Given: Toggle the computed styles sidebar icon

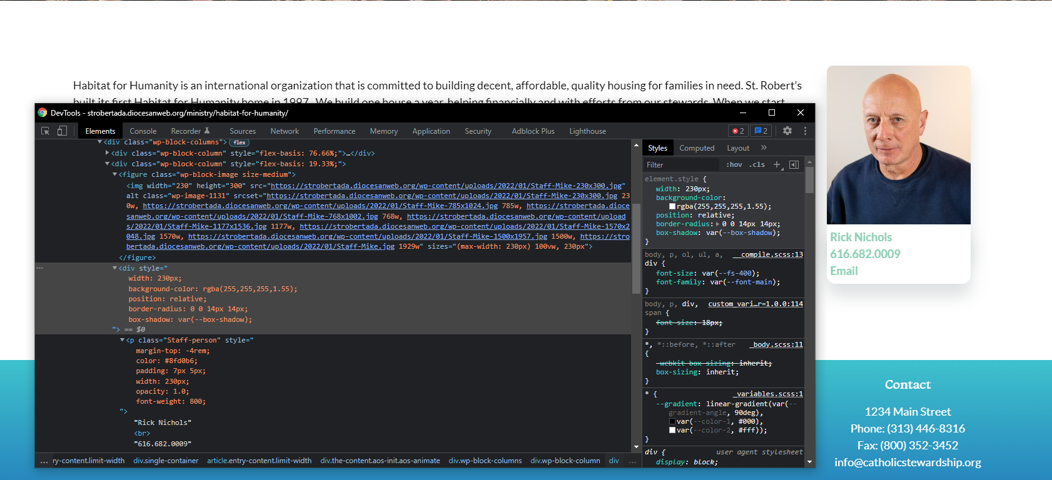Looking at the screenshot, I should click(794, 164).
